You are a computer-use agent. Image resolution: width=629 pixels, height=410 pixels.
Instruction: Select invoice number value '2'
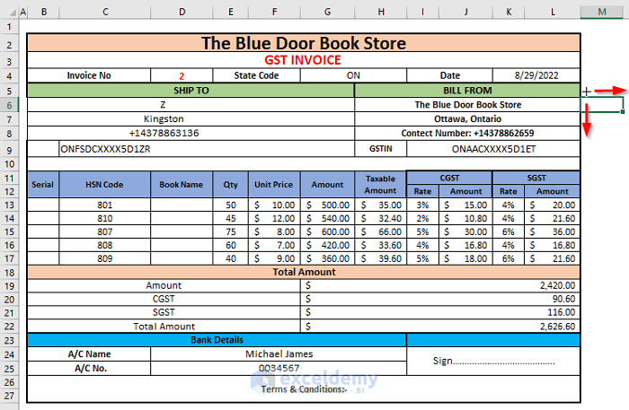182,75
